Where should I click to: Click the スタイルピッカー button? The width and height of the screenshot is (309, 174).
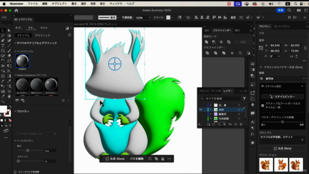pyautogui.click(x=282, y=97)
